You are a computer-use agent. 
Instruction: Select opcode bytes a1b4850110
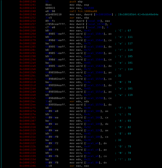(53, 14)
